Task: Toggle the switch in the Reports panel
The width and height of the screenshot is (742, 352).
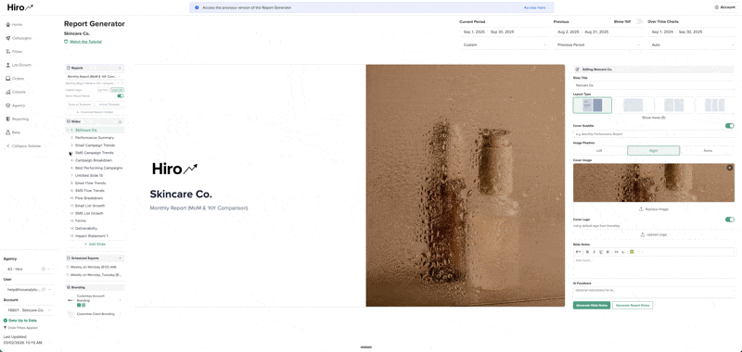Action: 121,95
